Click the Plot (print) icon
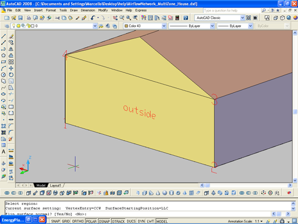This screenshot has width=298, height=224. point(29,18)
